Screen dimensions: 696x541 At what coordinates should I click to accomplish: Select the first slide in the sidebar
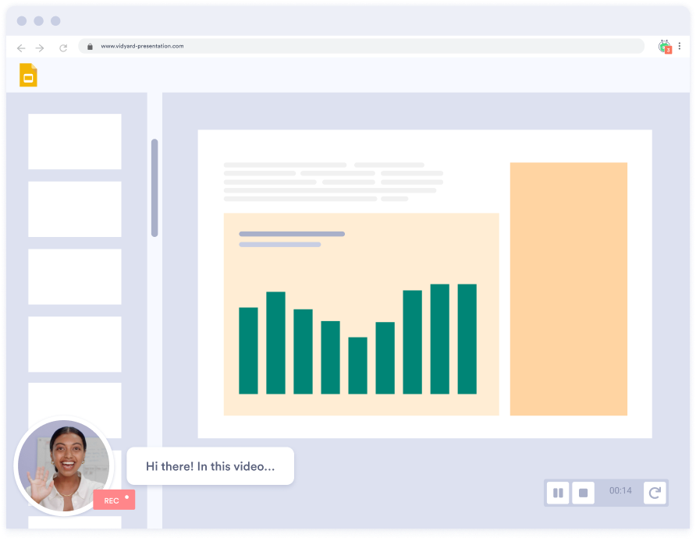tap(73, 141)
